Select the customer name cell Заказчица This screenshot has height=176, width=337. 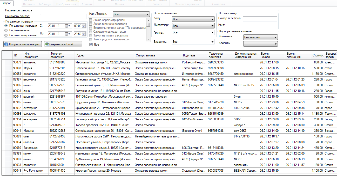36,148
